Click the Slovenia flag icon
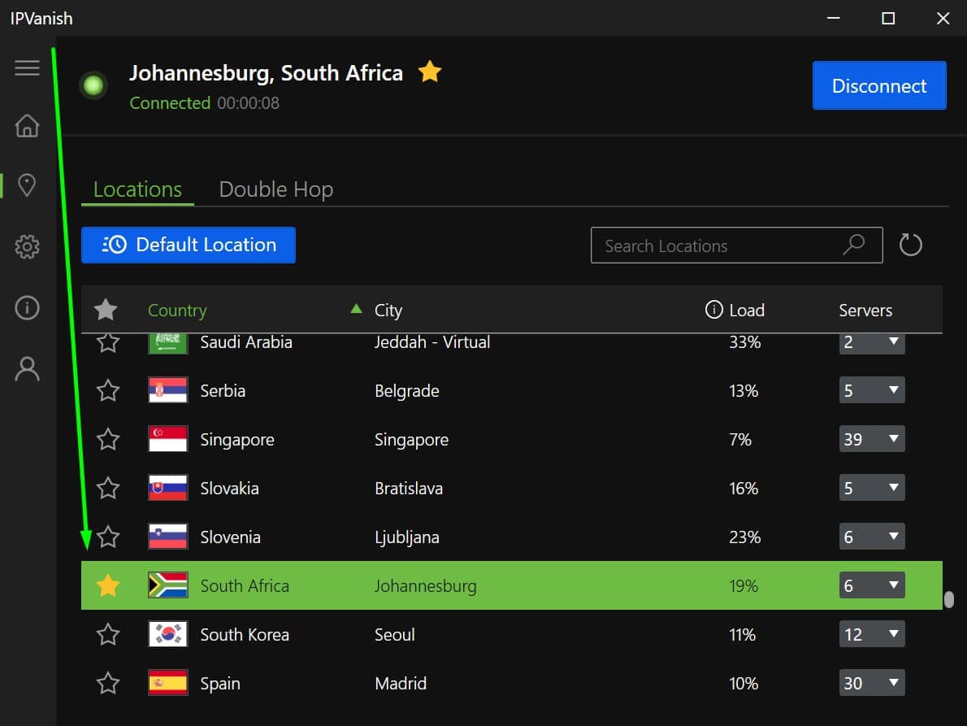The image size is (967, 726). pos(167,537)
